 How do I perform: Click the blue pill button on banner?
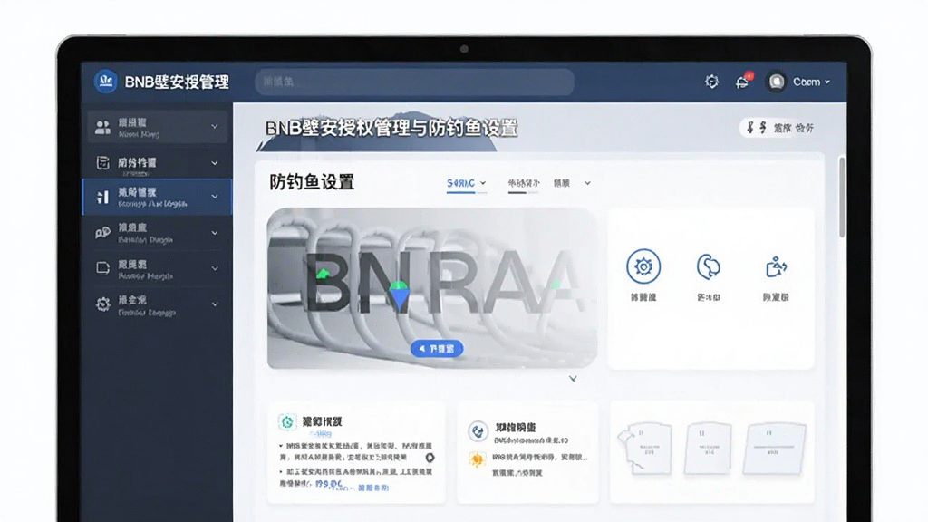coord(437,349)
